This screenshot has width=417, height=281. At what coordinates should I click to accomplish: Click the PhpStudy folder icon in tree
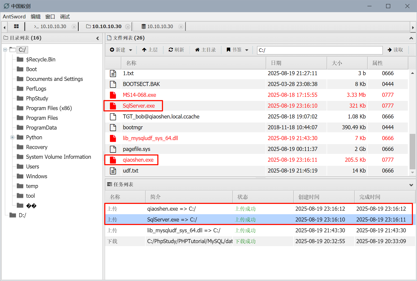tap(20, 98)
